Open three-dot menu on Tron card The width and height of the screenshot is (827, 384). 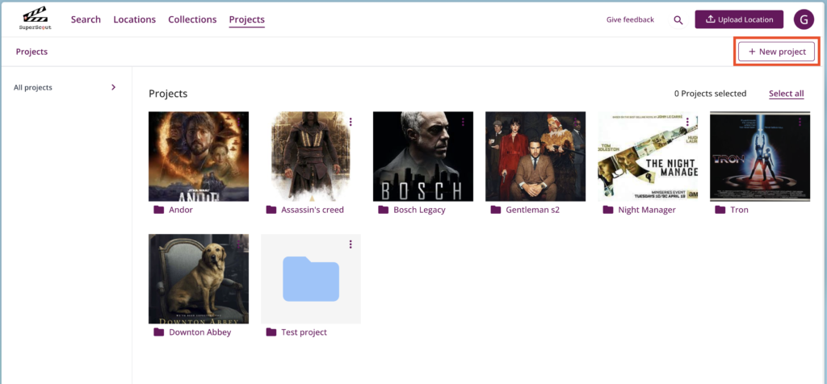800,122
